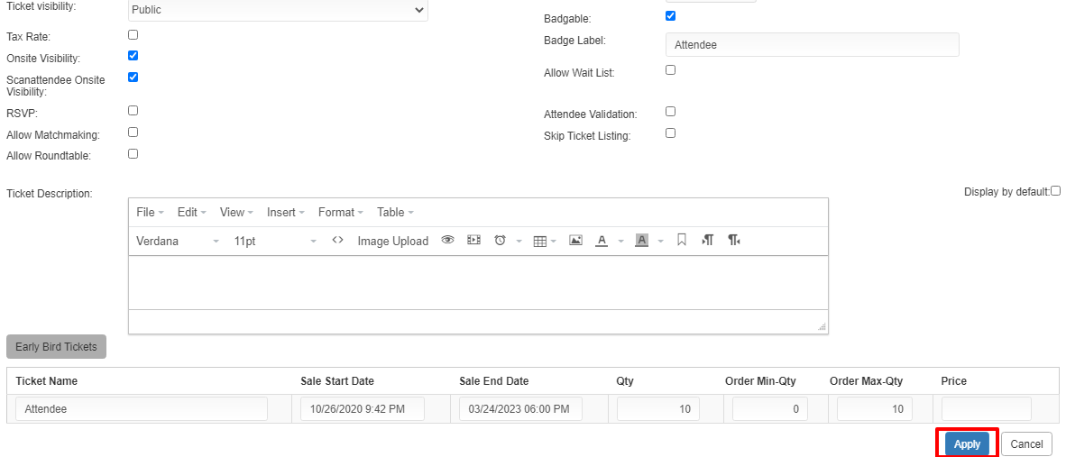Enable the RSVP checkbox
The image size is (1066, 457).
point(133,110)
